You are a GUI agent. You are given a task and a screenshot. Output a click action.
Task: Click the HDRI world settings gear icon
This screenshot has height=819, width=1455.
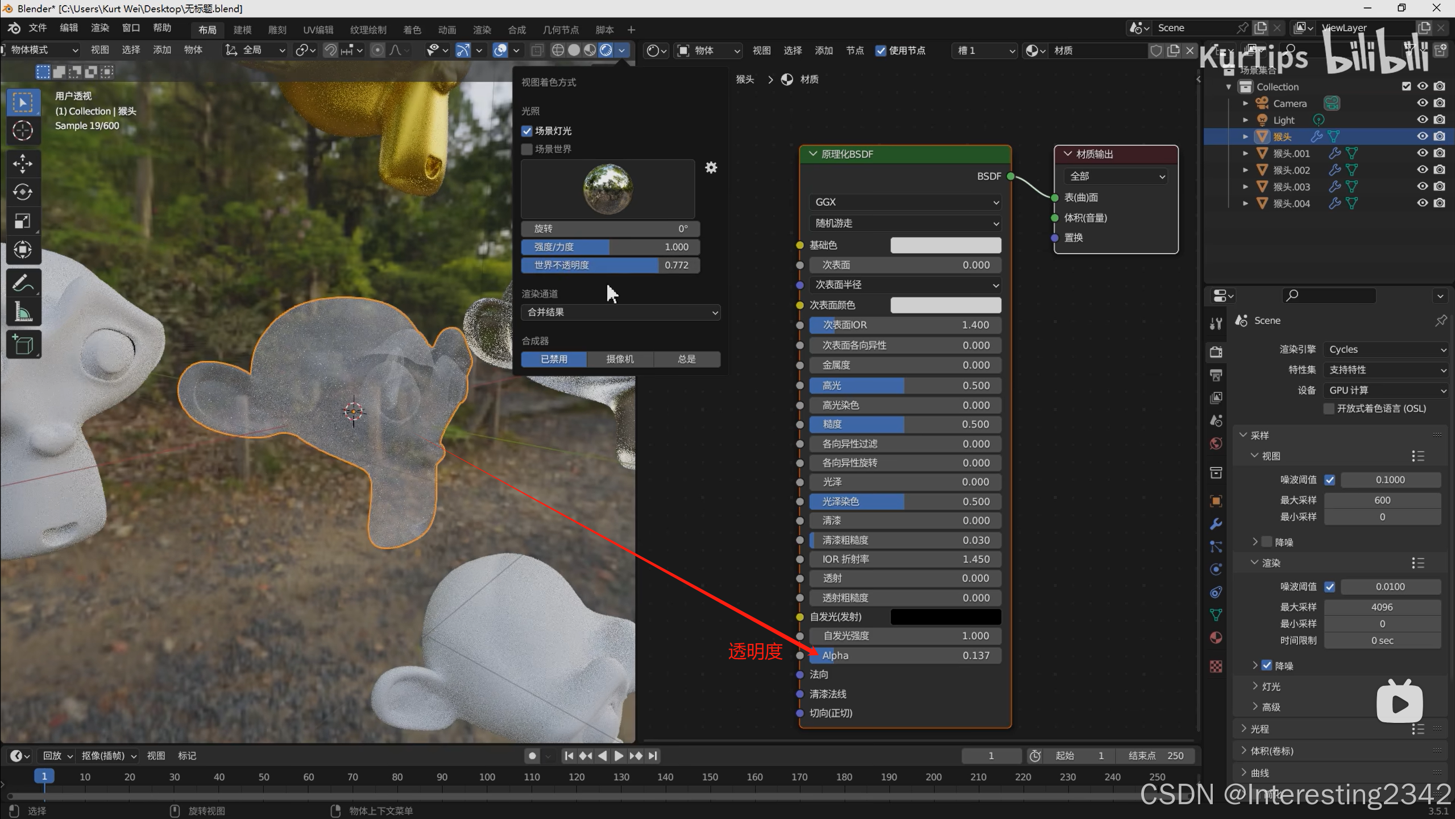(711, 167)
